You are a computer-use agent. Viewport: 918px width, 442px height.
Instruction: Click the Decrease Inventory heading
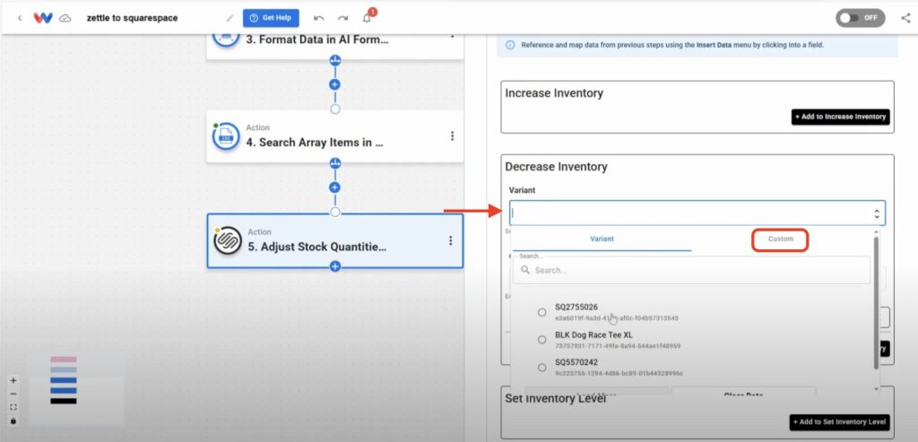(x=556, y=167)
